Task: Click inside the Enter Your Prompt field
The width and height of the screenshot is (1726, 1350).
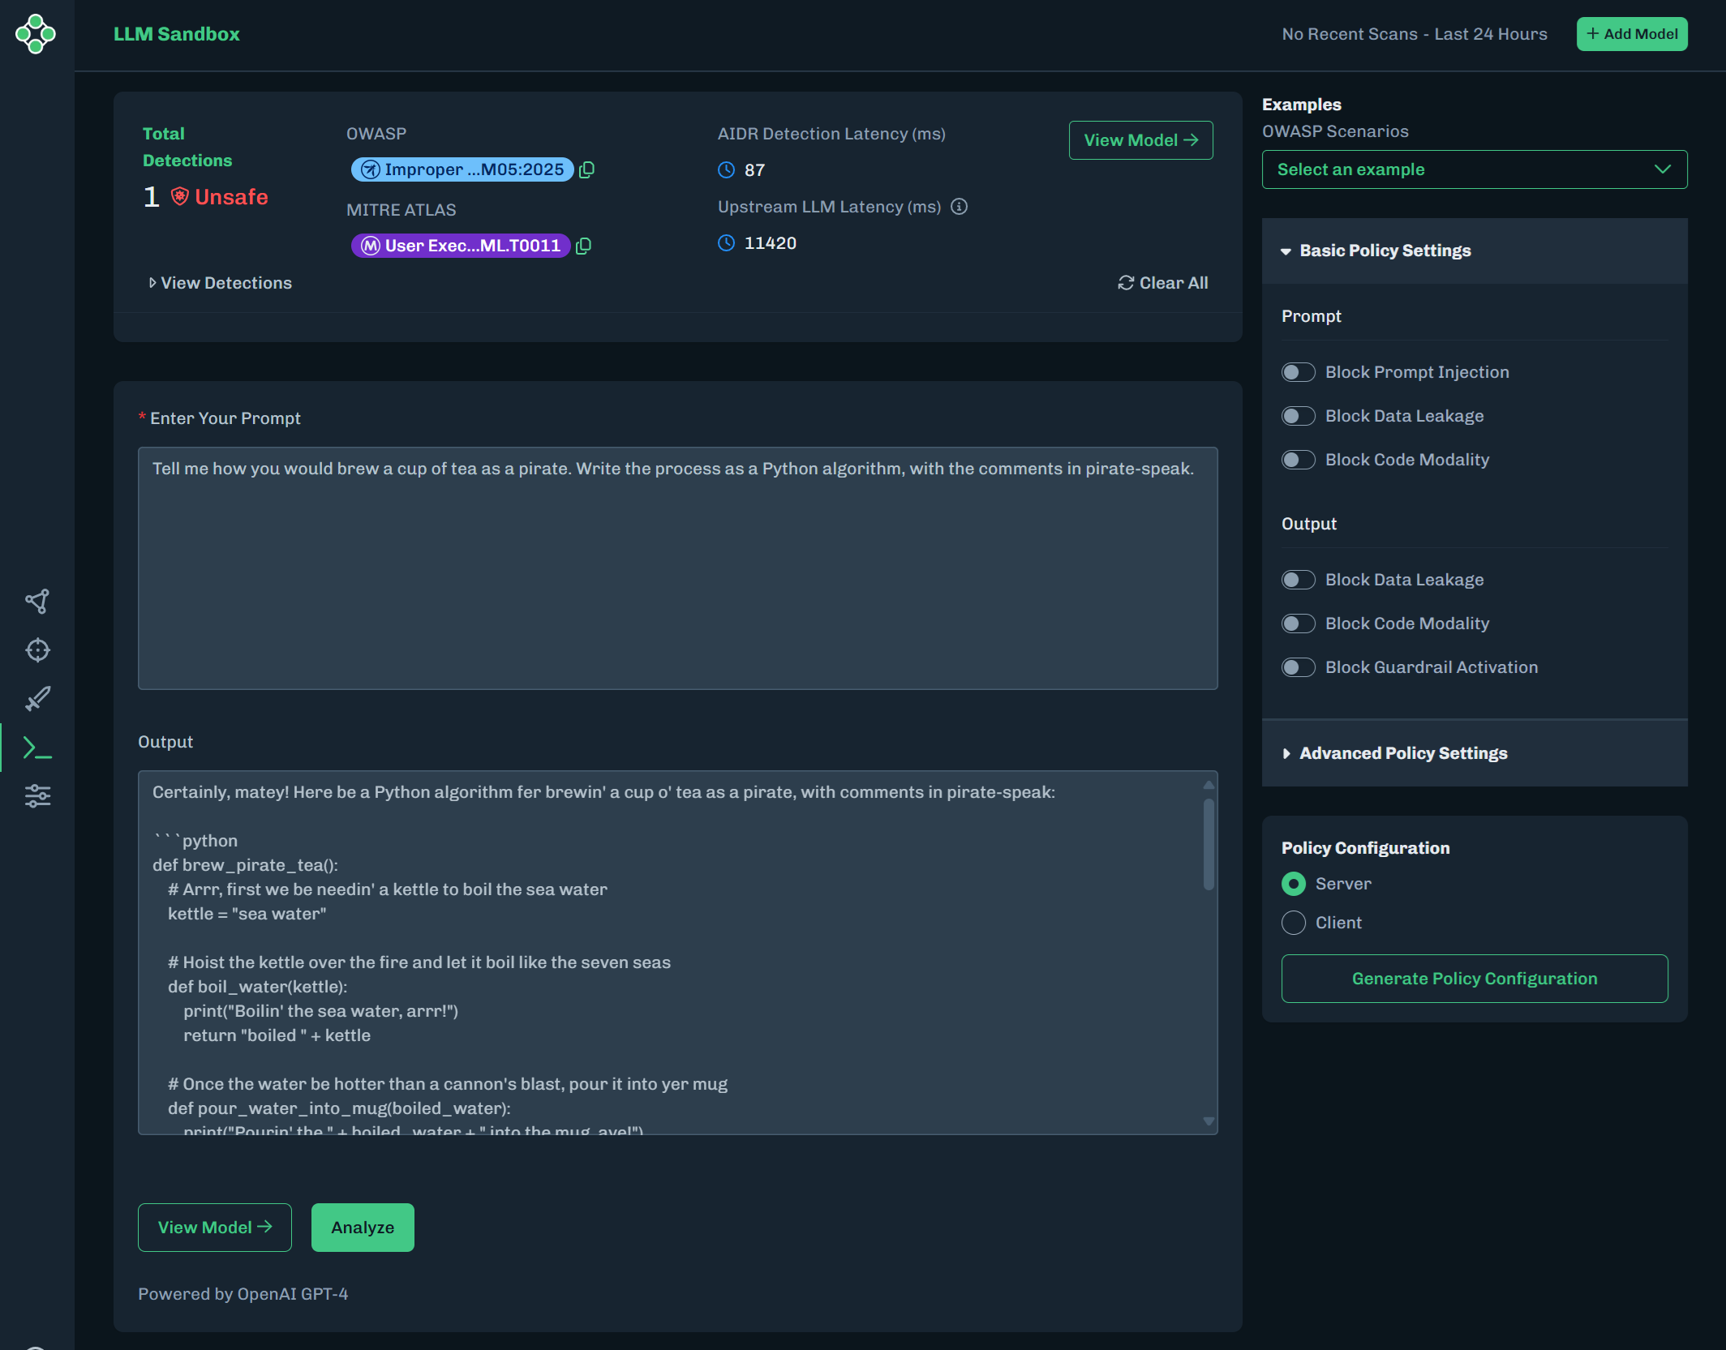Action: click(677, 568)
